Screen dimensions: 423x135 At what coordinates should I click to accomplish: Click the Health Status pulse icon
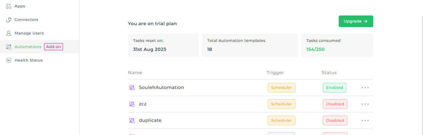pyautogui.click(x=9, y=60)
